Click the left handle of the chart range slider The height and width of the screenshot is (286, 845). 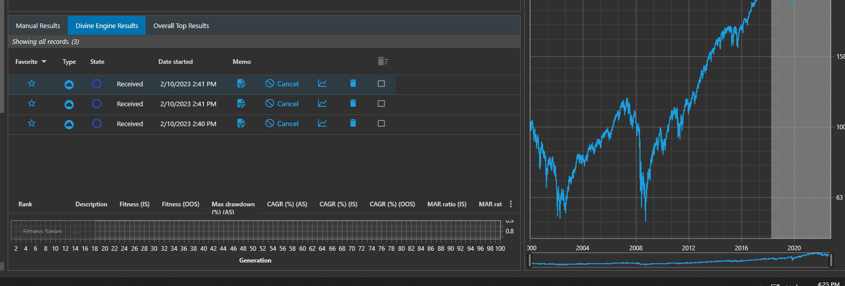530,260
